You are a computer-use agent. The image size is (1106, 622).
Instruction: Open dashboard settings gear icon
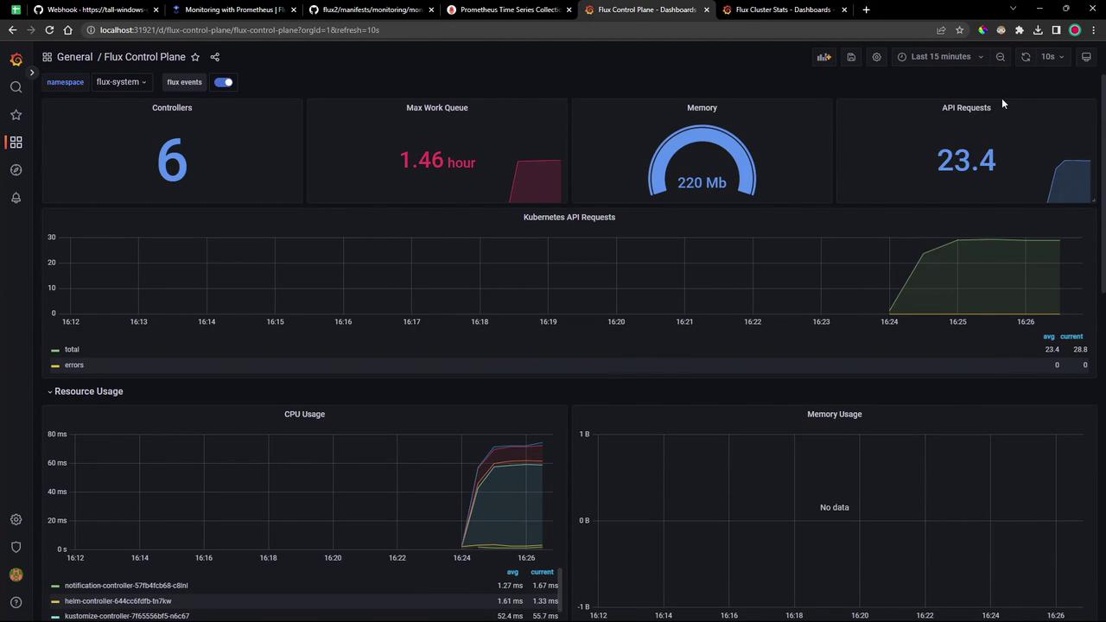coord(876,57)
